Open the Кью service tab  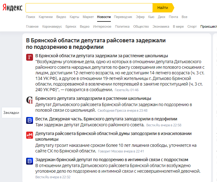point(151,17)
